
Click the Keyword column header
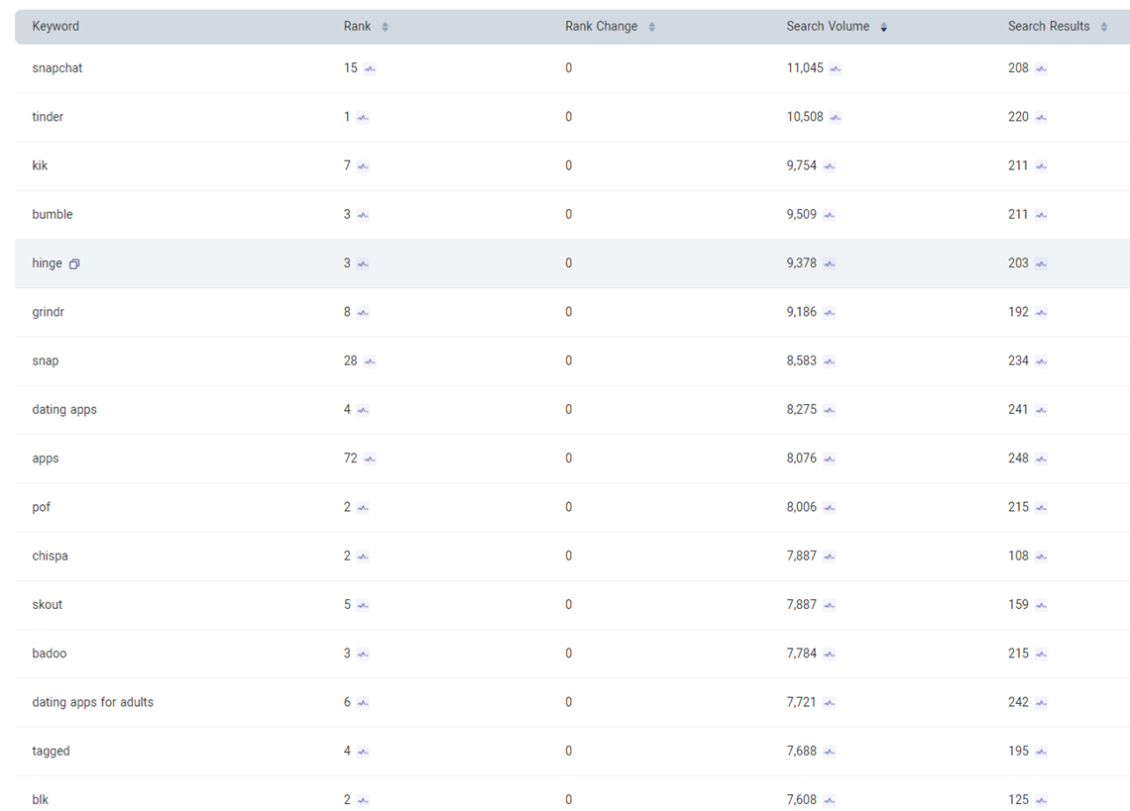point(56,27)
